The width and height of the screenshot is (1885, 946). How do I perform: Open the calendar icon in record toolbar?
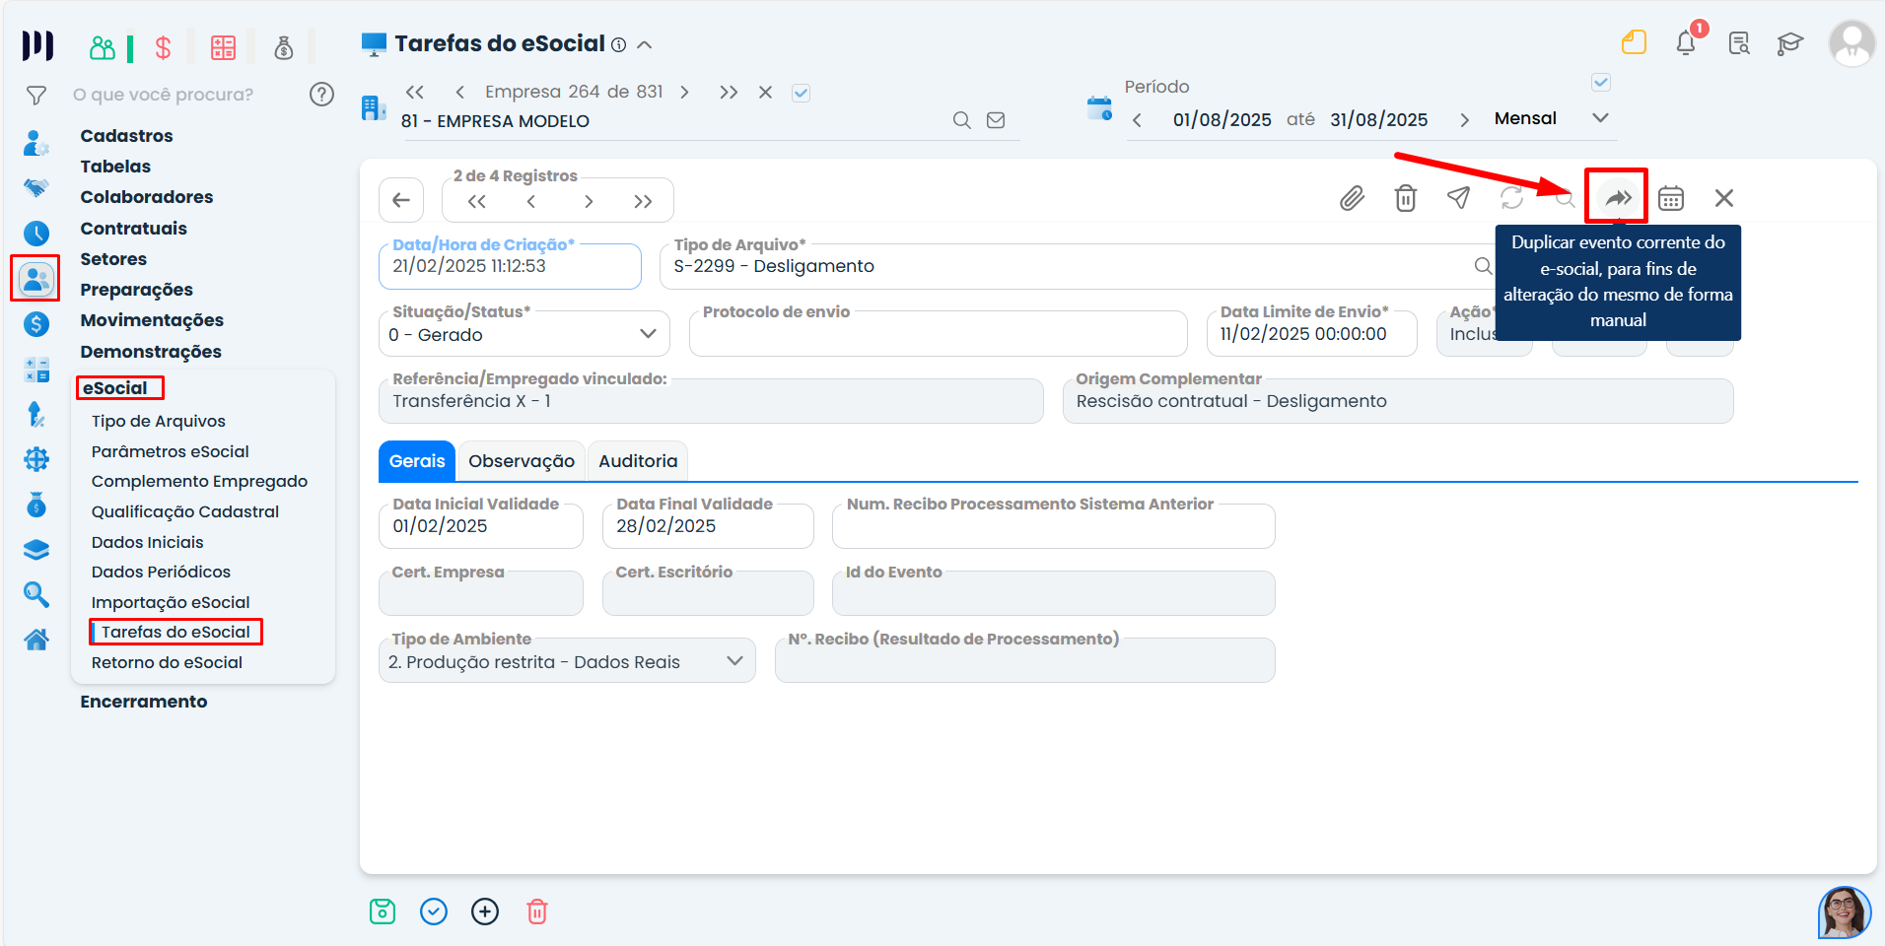1671,198
